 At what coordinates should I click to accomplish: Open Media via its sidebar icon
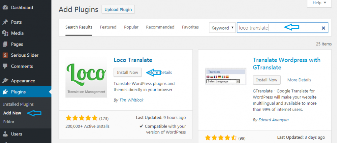5,33
